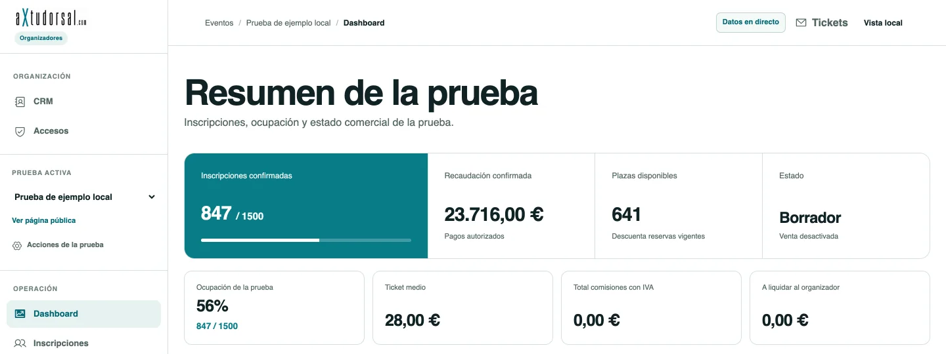The image size is (946, 354).
Task: Click the Pagos autorizados caption
Action: tap(474, 236)
